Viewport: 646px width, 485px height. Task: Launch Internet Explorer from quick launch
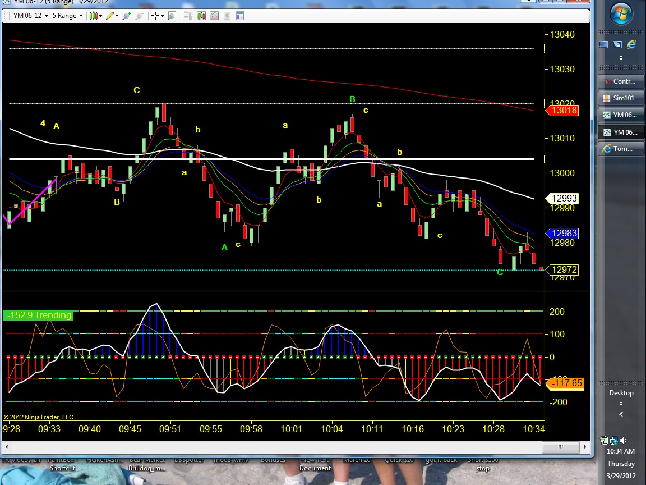pos(631,44)
